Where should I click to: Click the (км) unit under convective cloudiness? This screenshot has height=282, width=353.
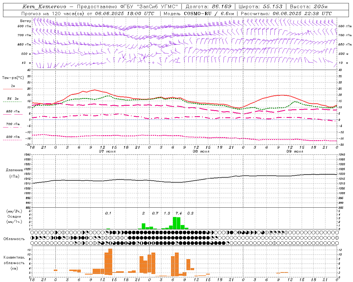[14, 268]
